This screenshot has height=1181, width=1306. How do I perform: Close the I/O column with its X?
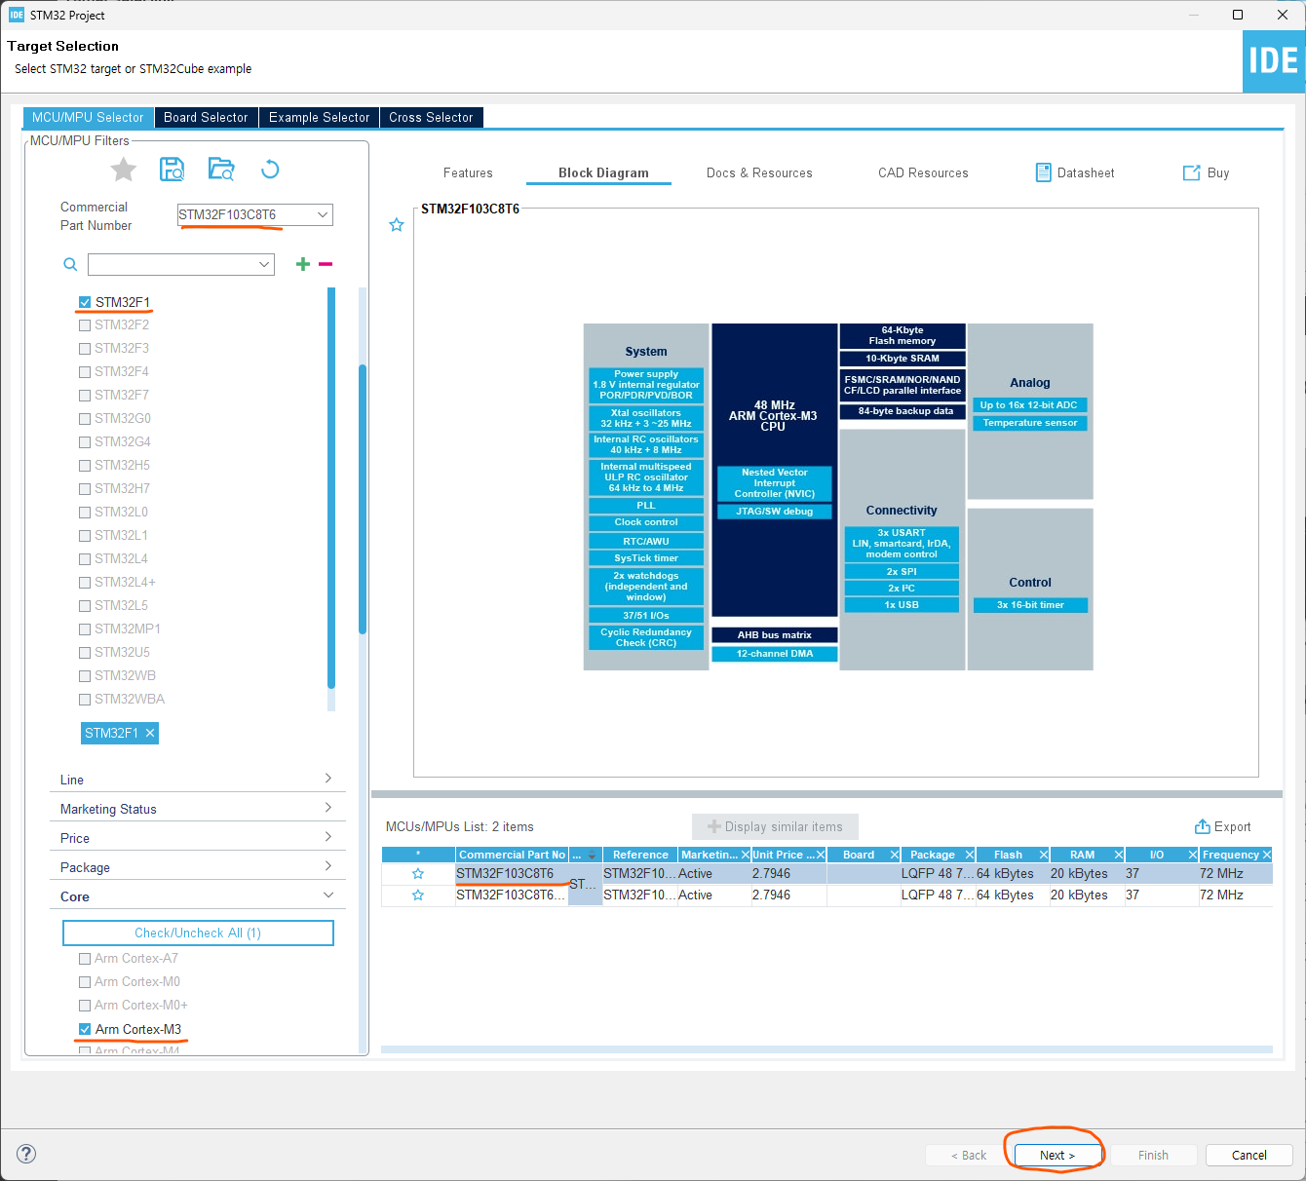1193,855
